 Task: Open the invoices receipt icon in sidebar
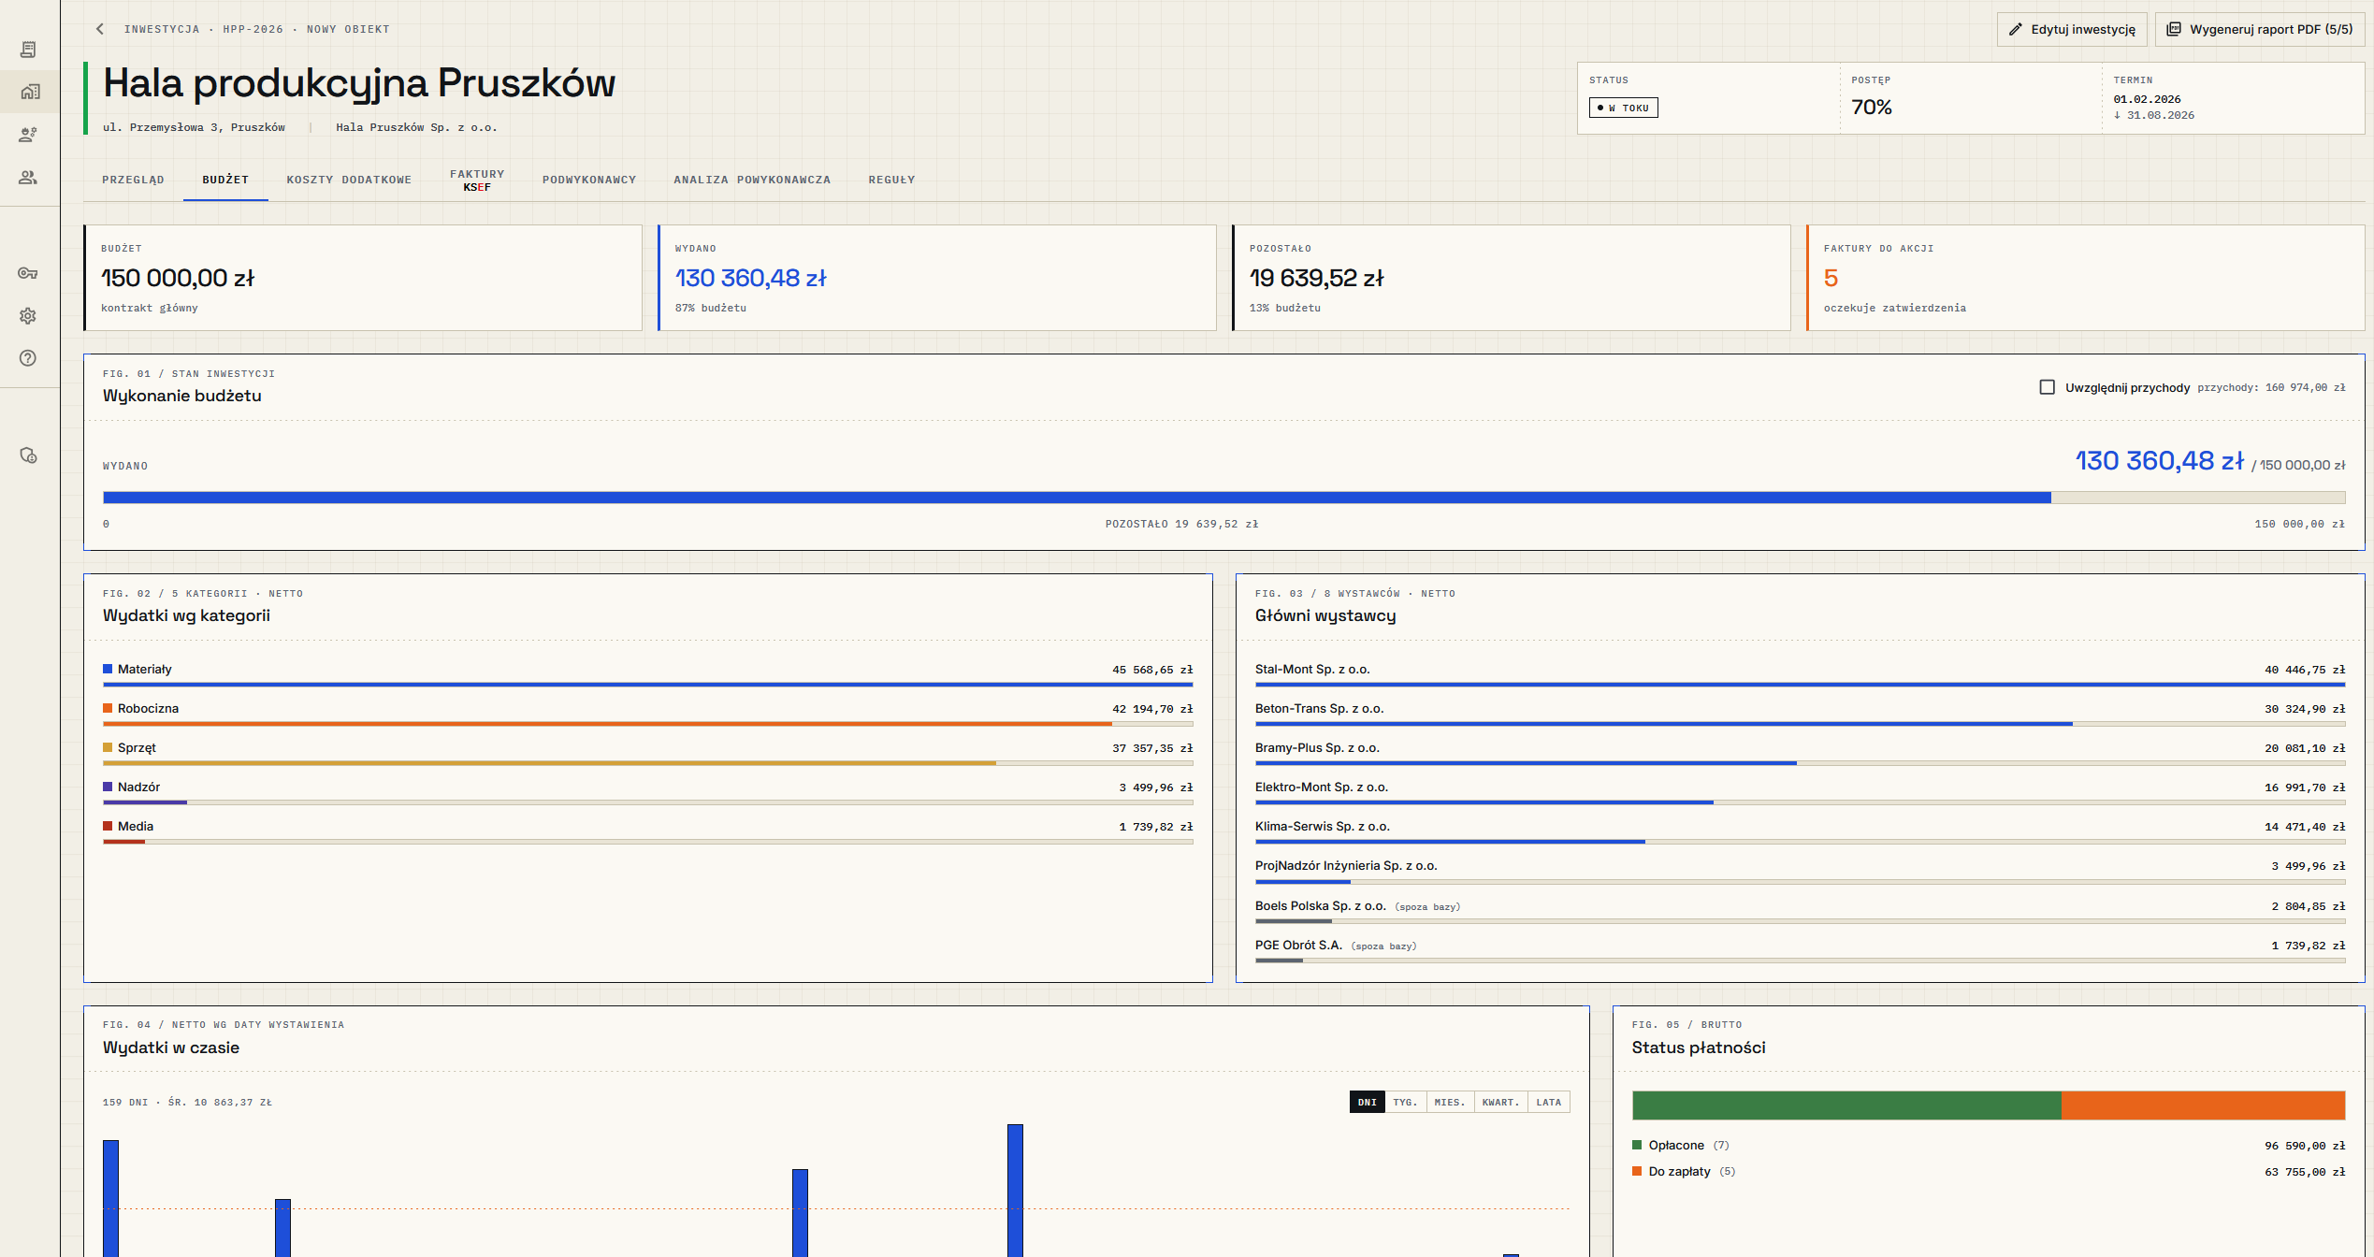[x=29, y=49]
